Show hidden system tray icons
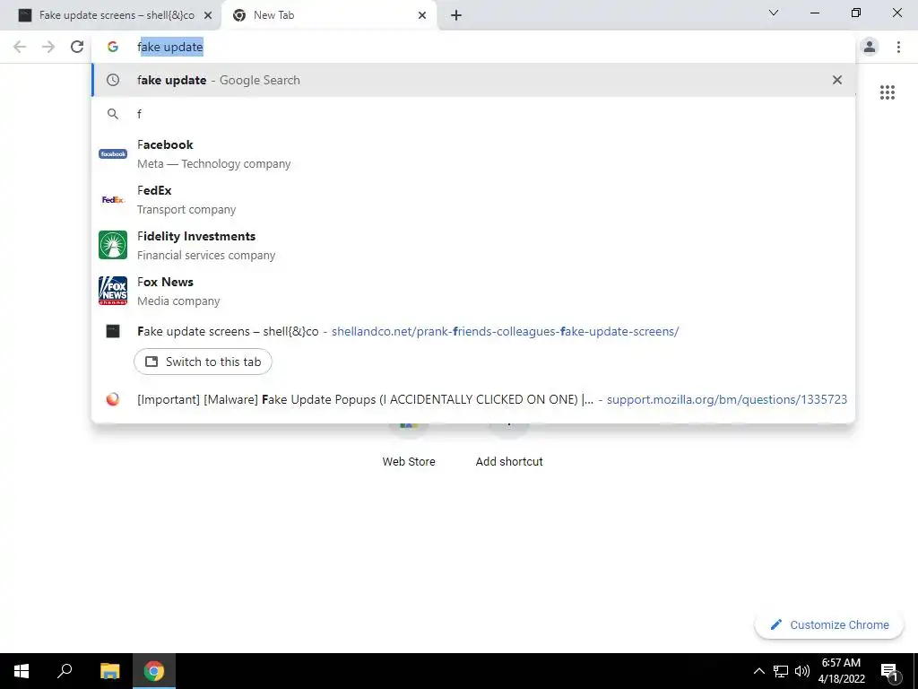This screenshot has height=689, width=918. tap(758, 671)
